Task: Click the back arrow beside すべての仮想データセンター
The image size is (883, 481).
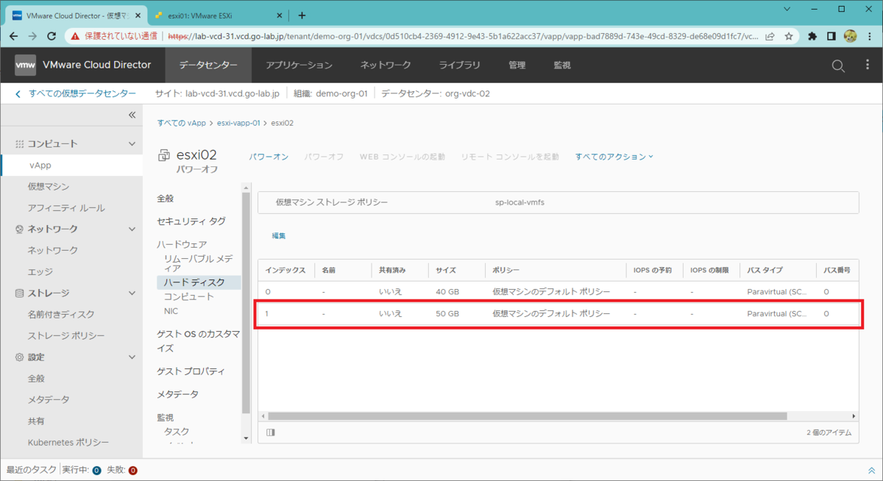Action: pyautogui.click(x=18, y=93)
